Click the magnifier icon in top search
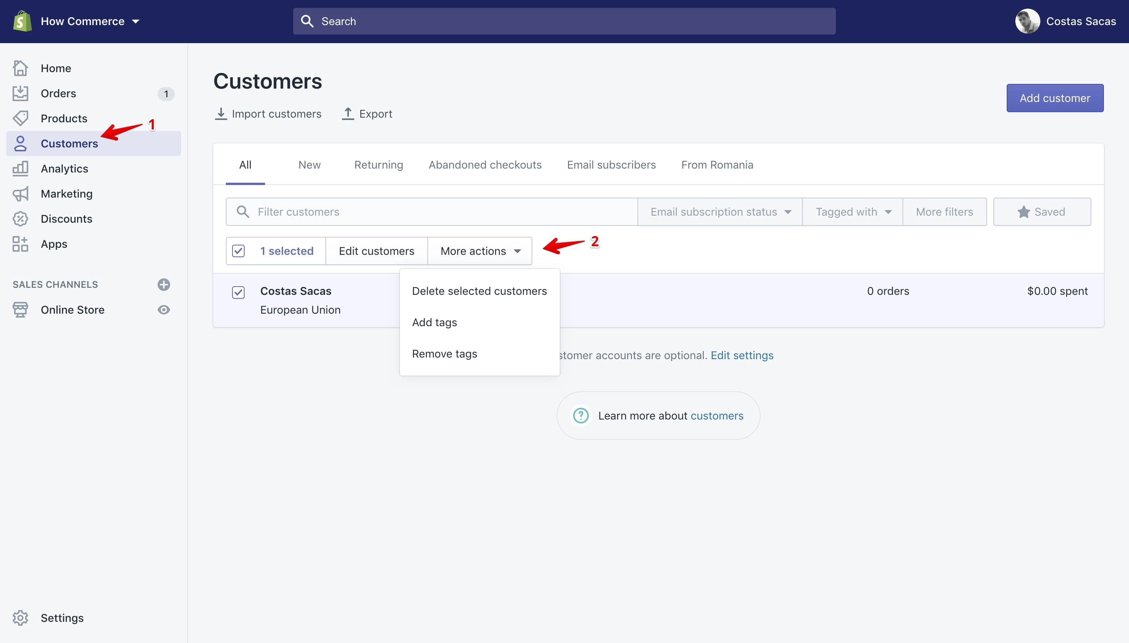Viewport: 1129px width, 643px height. click(x=307, y=21)
